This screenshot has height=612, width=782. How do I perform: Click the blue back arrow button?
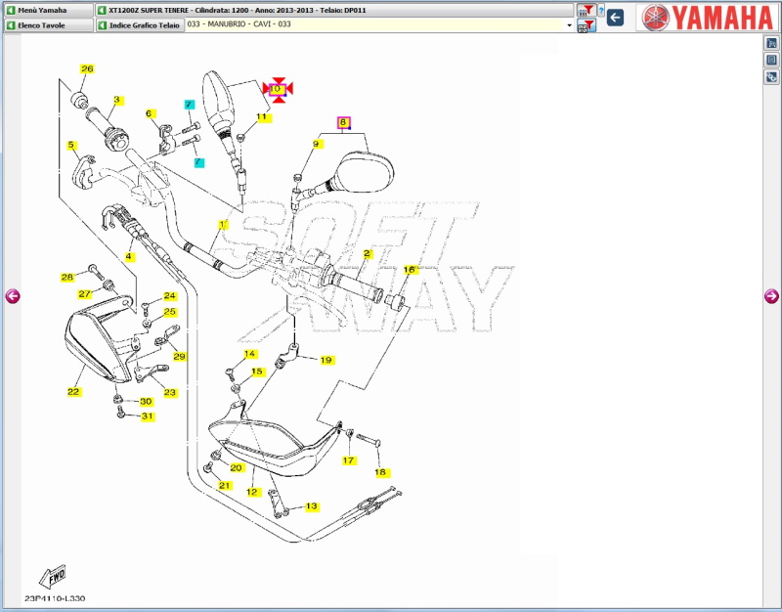616,17
